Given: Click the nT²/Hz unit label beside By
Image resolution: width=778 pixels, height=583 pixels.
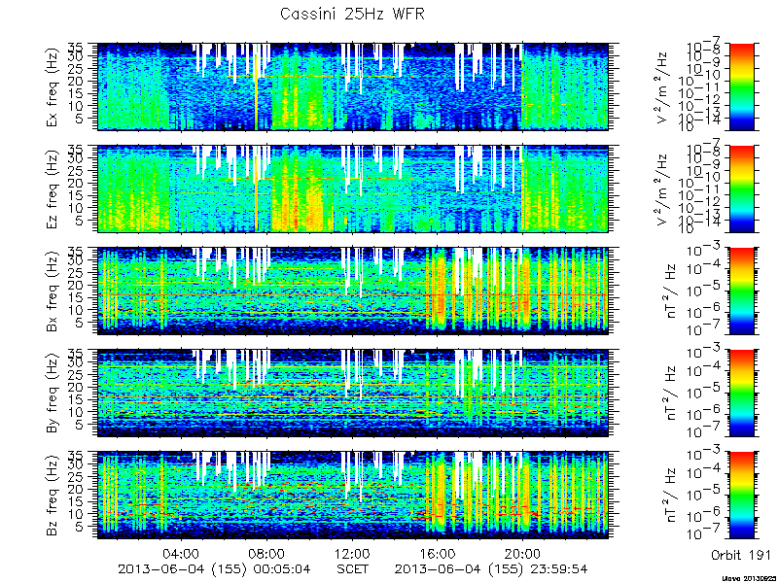Looking at the screenshot, I should tap(671, 394).
